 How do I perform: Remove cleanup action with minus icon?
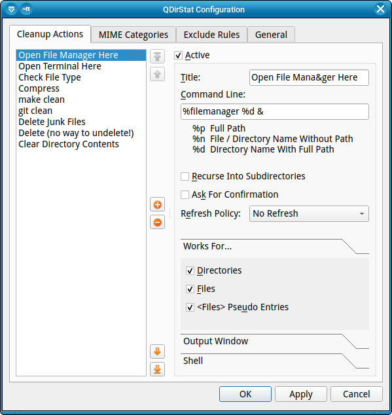tap(157, 222)
